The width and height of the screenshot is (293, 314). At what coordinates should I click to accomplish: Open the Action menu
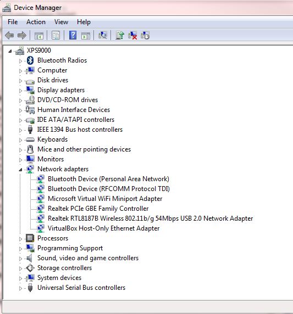(x=36, y=22)
